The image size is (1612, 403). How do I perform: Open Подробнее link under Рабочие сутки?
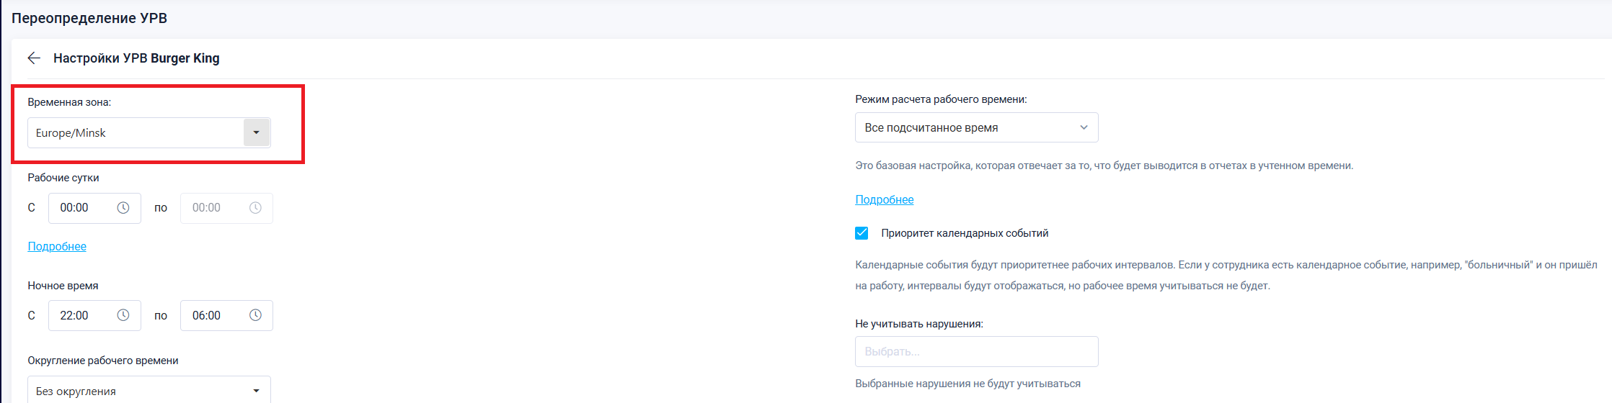(x=57, y=246)
